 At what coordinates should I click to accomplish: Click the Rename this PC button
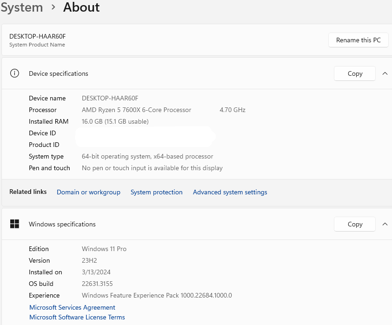click(x=358, y=40)
